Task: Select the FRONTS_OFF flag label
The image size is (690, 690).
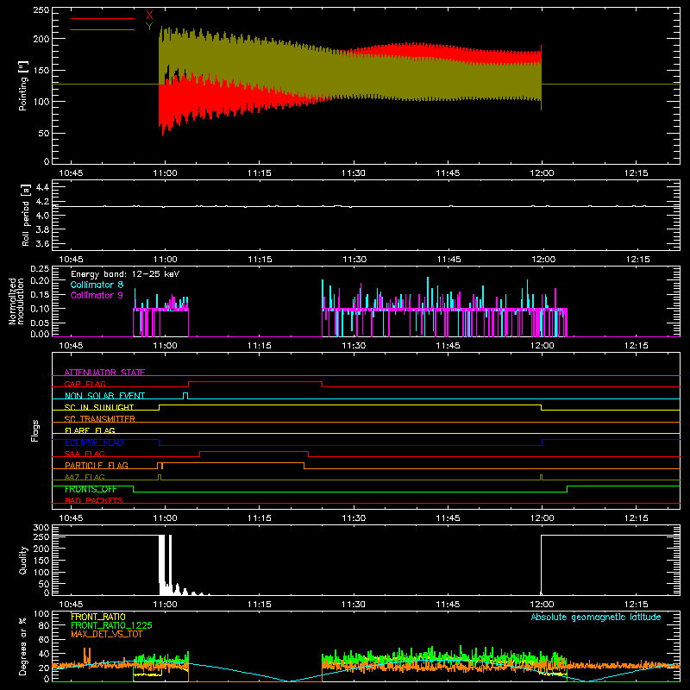Action: tap(91, 489)
